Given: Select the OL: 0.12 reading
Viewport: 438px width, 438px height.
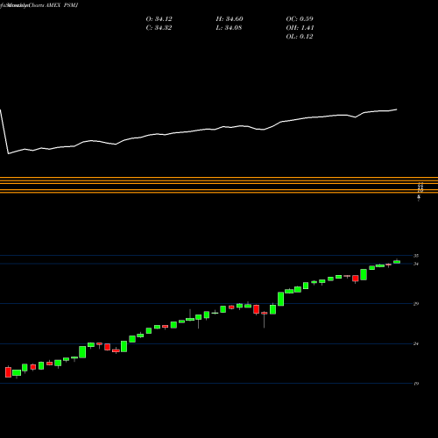Looking at the screenshot, I should pyautogui.click(x=300, y=37).
